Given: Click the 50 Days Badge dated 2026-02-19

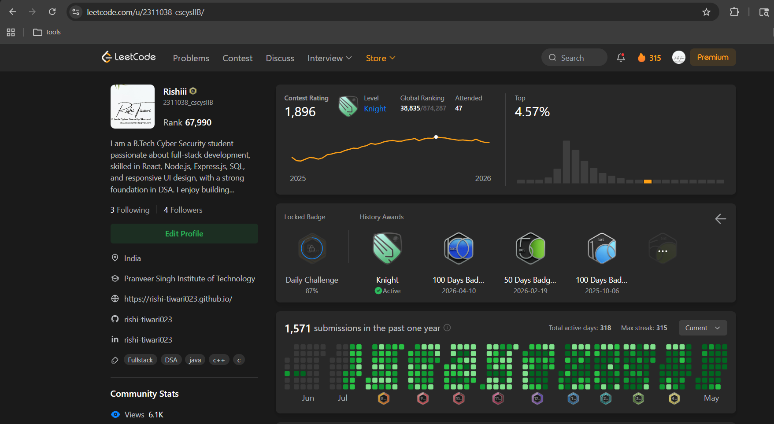Looking at the screenshot, I should 530,249.
